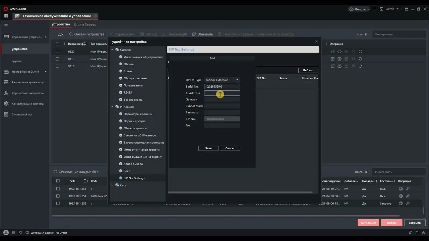The image size is (429, 241).
Task: Collapse the Интерком tree node
Action: click(x=113, y=107)
